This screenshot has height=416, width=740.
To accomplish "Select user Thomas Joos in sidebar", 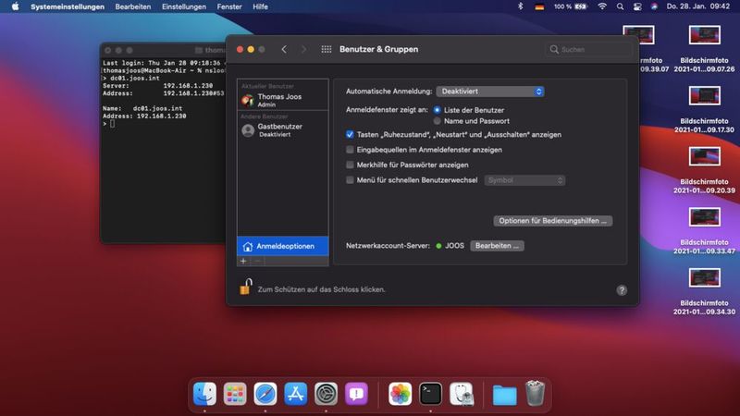I will pyautogui.click(x=283, y=100).
